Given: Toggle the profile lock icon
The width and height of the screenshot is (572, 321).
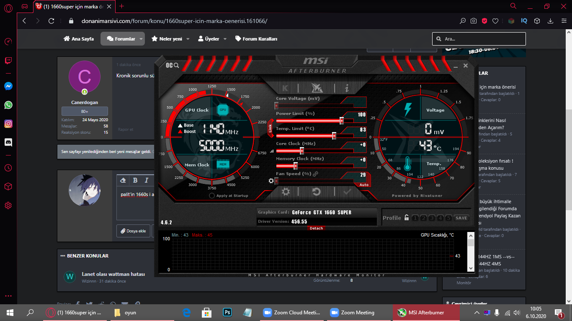Looking at the screenshot, I should coord(406,218).
